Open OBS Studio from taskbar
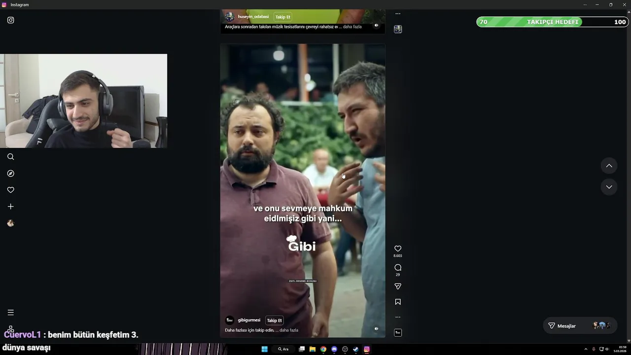631x355 pixels. coord(345,349)
